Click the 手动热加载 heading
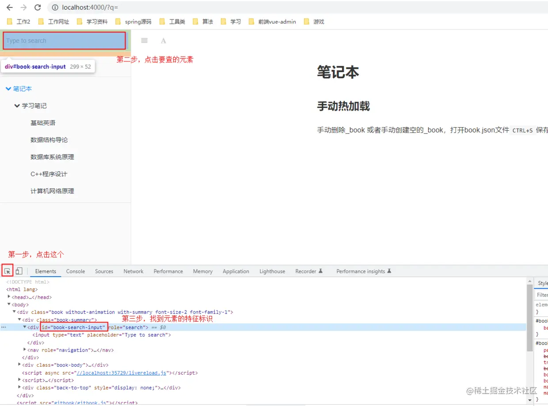The height and width of the screenshot is (406, 548). click(x=343, y=106)
